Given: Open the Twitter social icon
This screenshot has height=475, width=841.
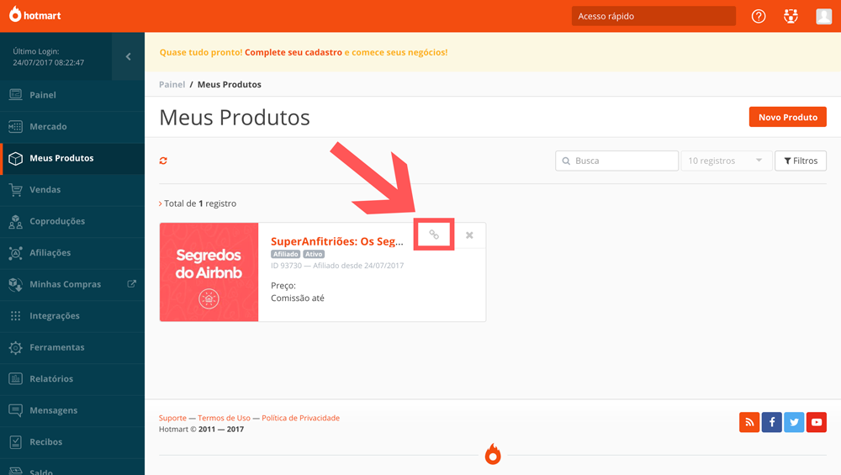Looking at the screenshot, I should [x=794, y=423].
